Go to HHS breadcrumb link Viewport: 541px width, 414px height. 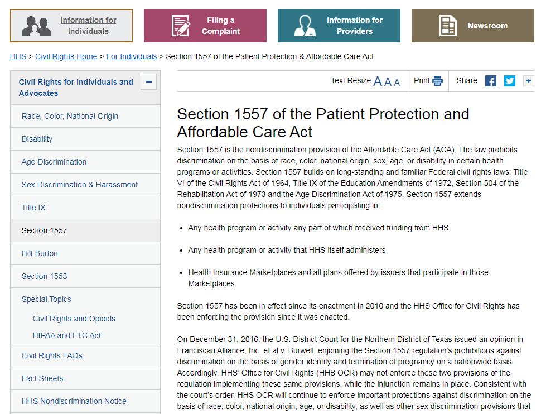[18, 56]
